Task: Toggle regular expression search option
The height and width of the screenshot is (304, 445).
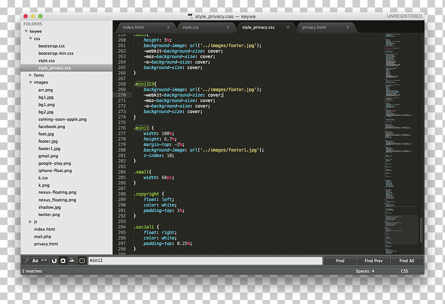Action: [26, 260]
